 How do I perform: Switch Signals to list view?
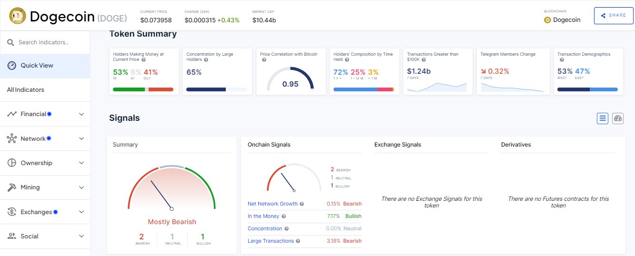pos(603,118)
